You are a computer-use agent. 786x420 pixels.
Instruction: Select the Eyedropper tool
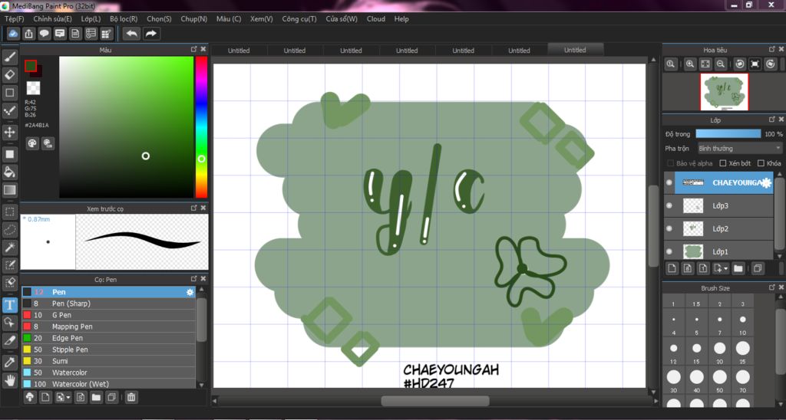tap(9, 362)
